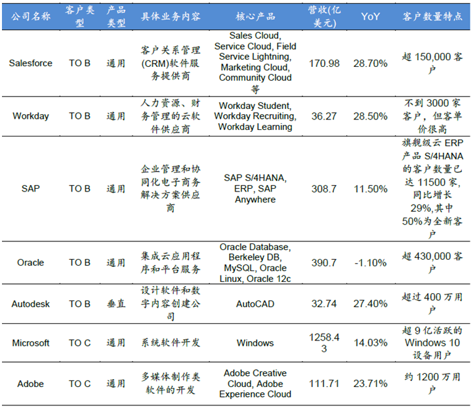Image resolution: width=475 pixels, height=408 pixels.
Task: Click the Sales Cloud product list cell
Action: coord(255,62)
